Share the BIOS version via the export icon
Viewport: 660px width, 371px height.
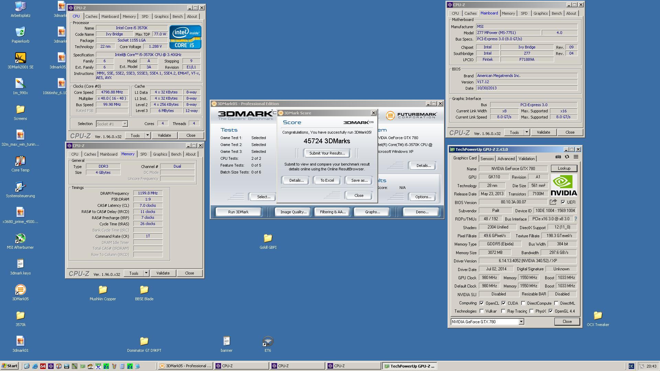coord(553,202)
